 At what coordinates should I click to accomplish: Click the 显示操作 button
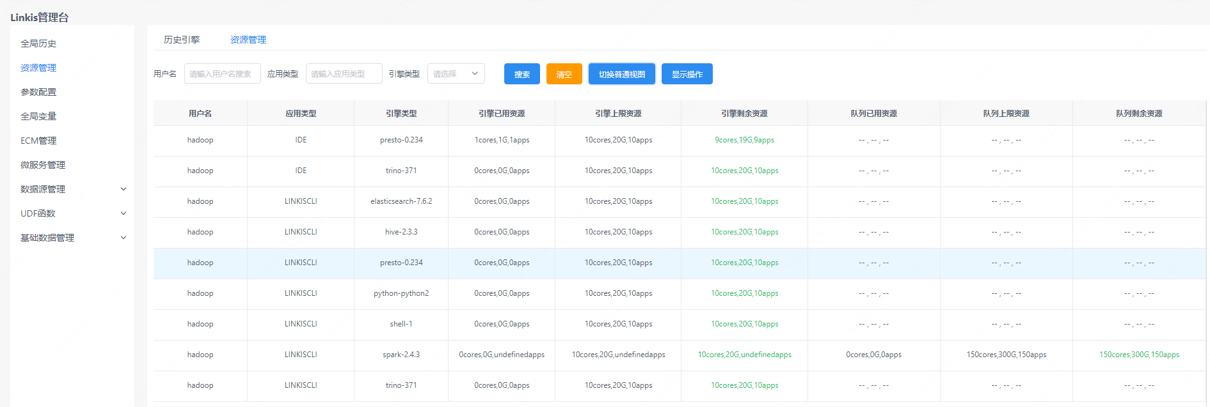point(687,74)
